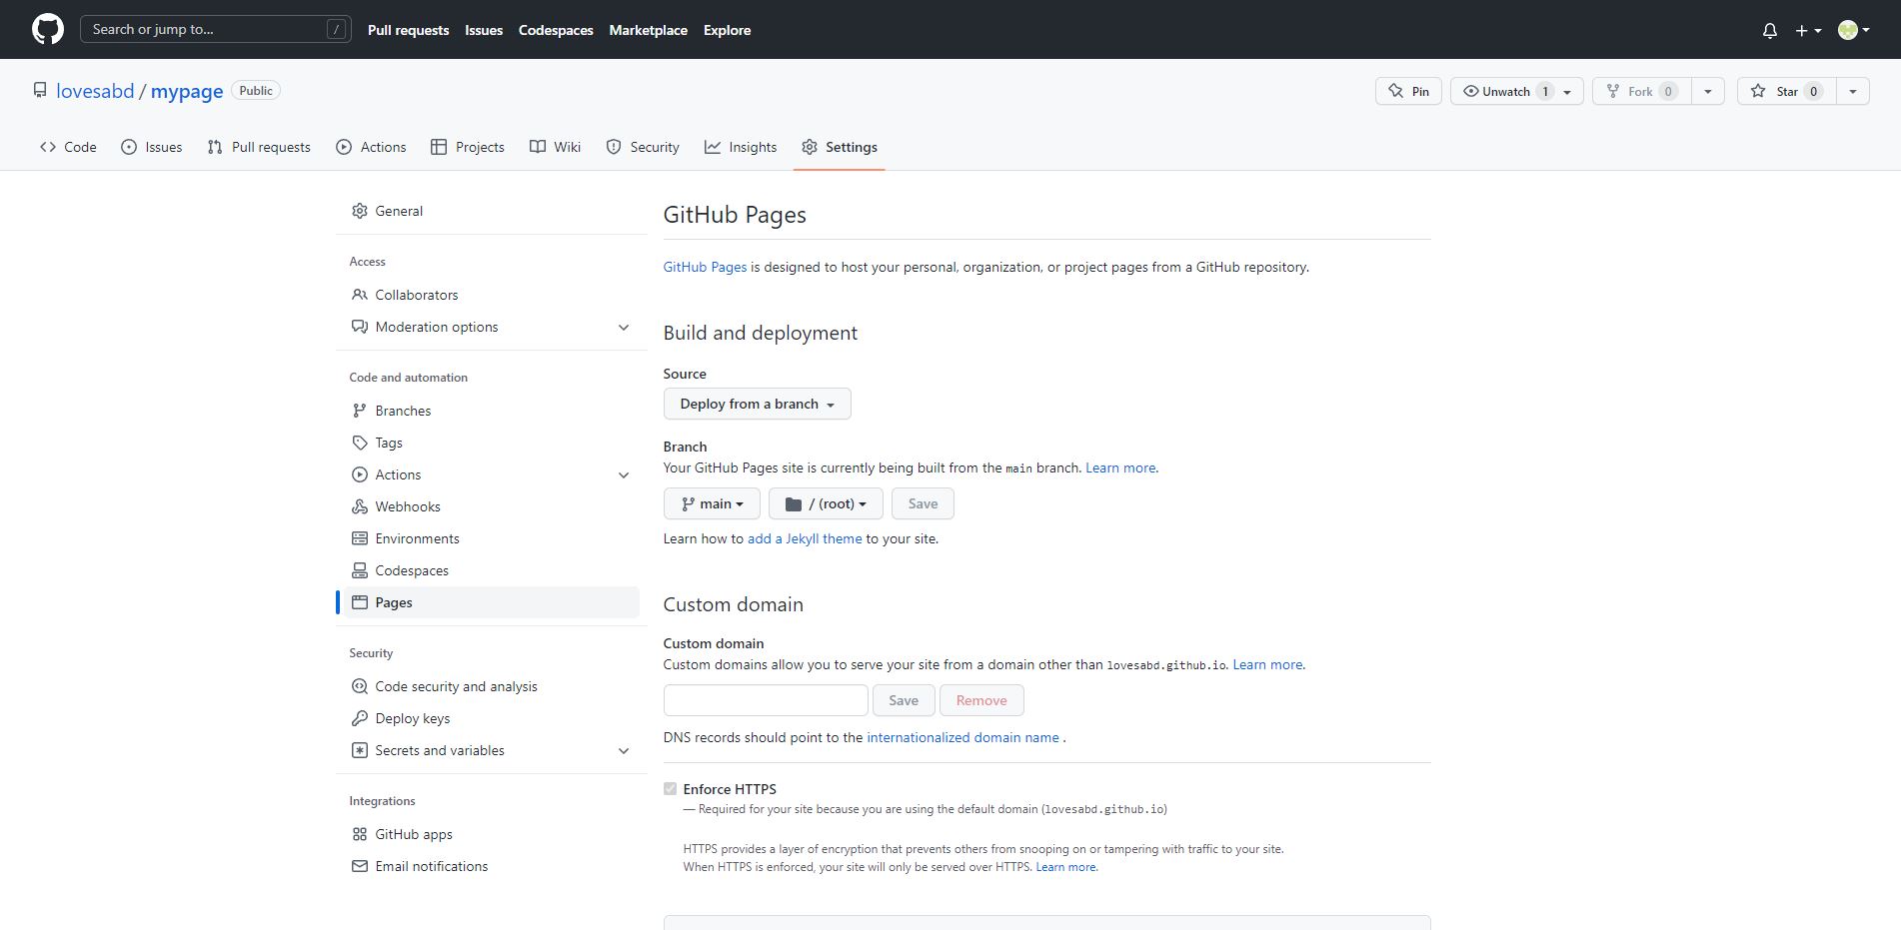Expand the Secrets and variables chevron
The height and width of the screenshot is (930, 1901).
[624, 750]
